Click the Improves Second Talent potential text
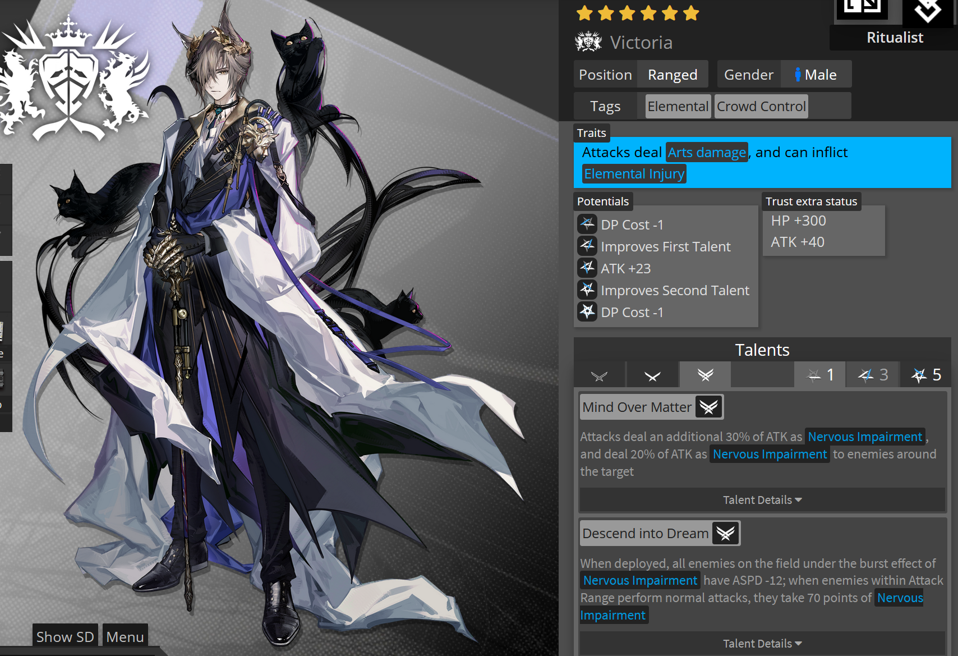 (x=675, y=291)
